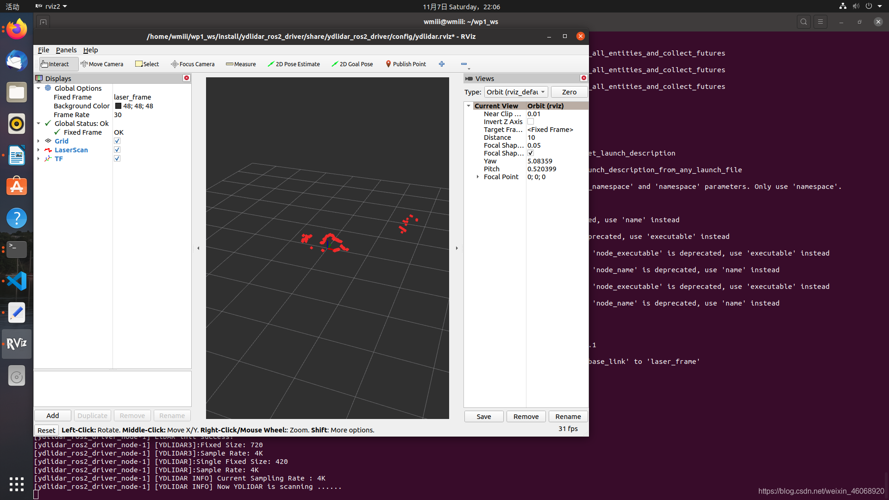Activate the Focus Camera tool
The image size is (889, 500).
pyautogui.click(x=193, y=64)
